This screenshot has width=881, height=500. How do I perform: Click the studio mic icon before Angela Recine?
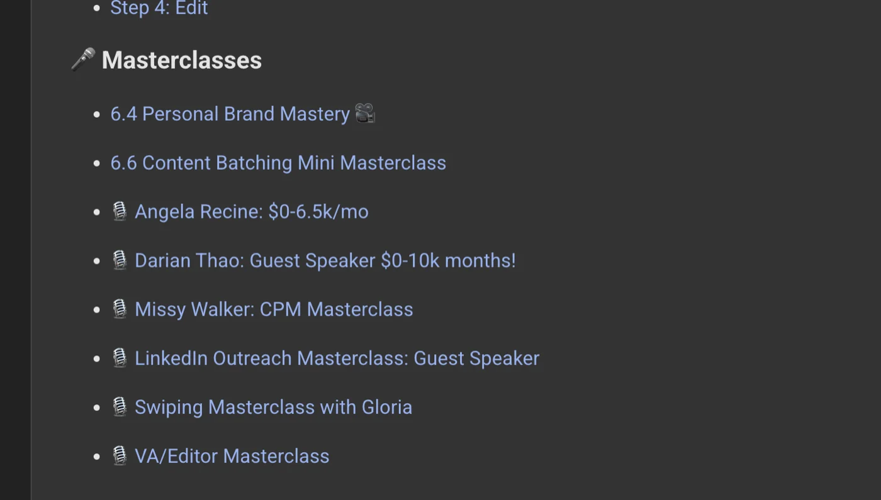[120, 211]
